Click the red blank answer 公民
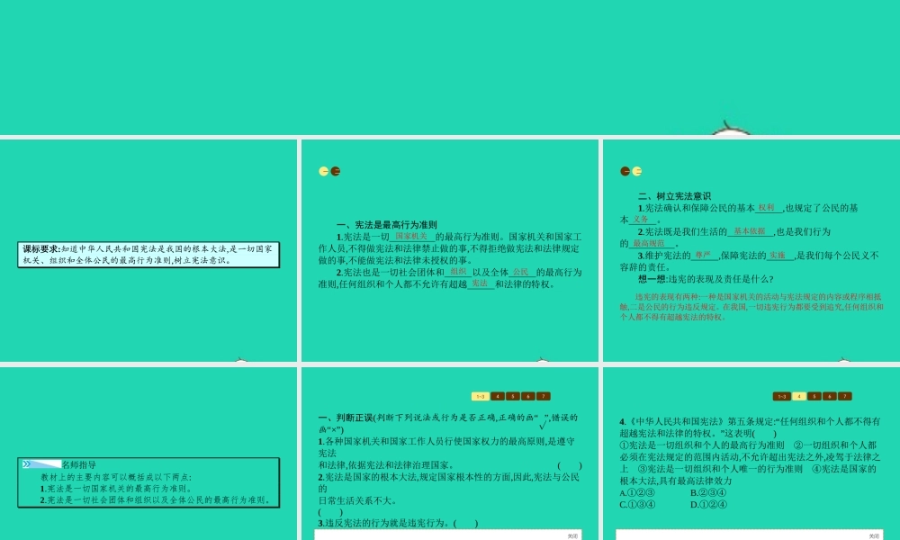 (x=520, y=272)
